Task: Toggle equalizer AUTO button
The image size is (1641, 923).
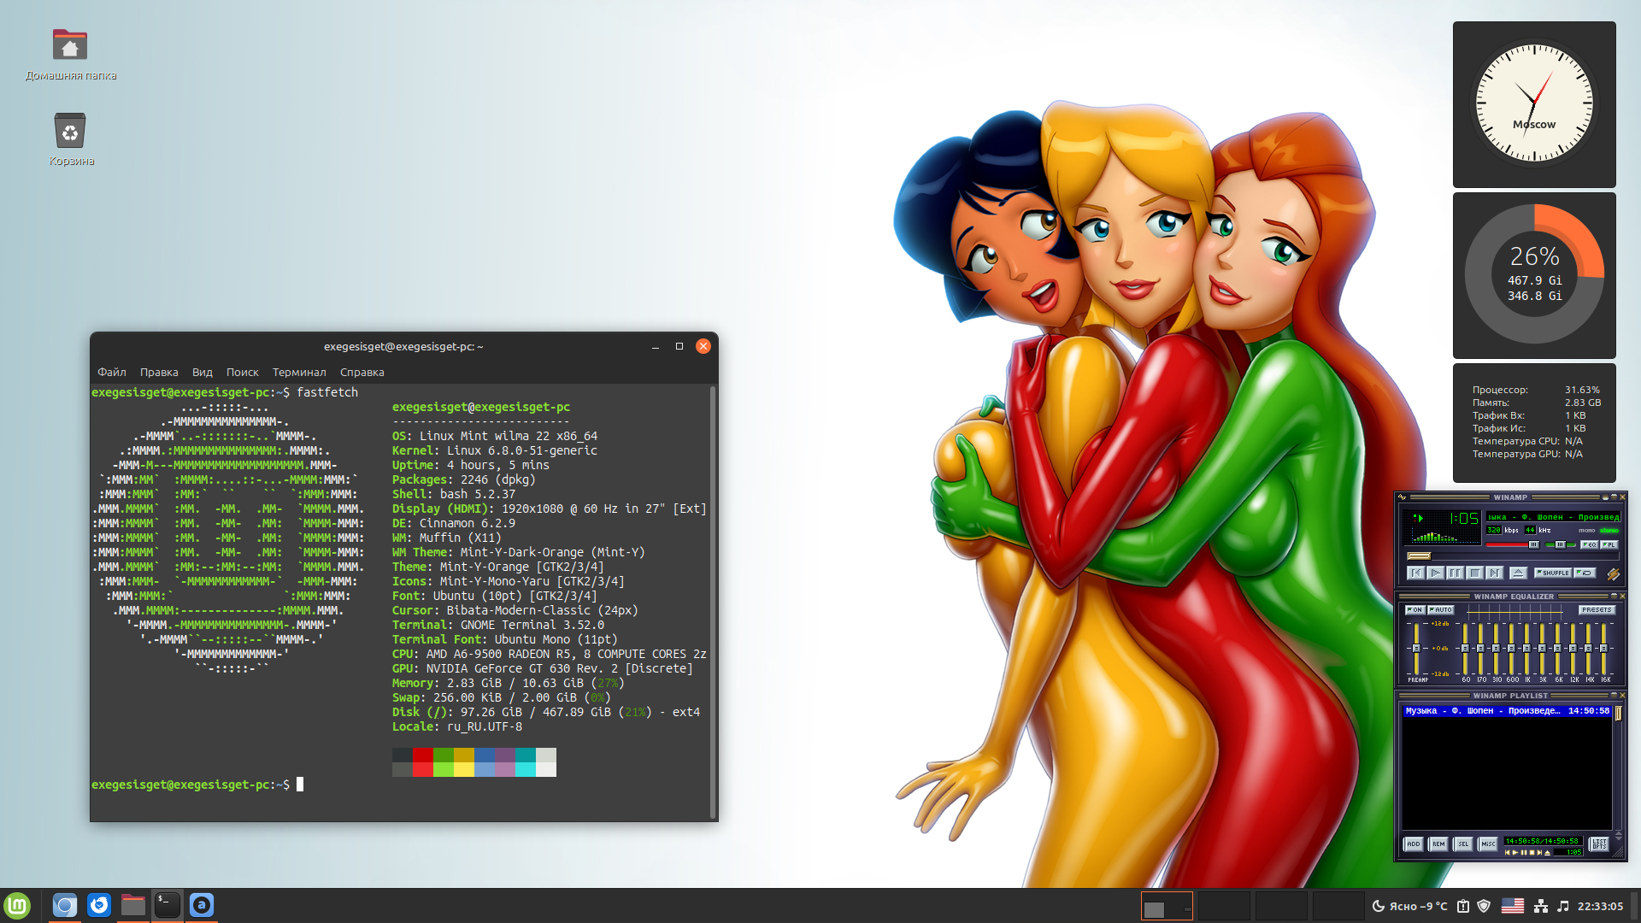Action: (1441, 610)
